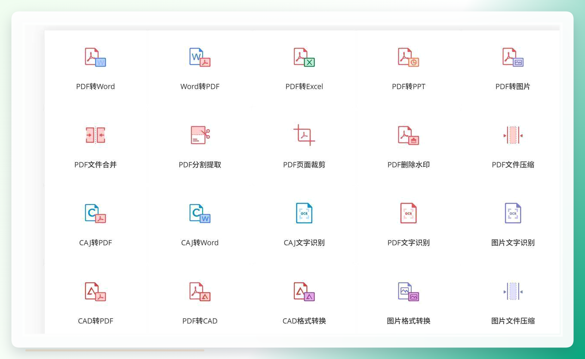Open the CAD转PDF icon

(95, 292)
